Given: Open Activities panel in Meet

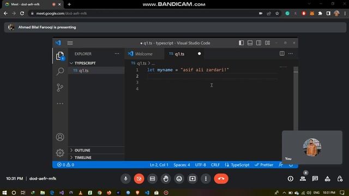Looking at the screenshot, I should click(x=327, y=179).
